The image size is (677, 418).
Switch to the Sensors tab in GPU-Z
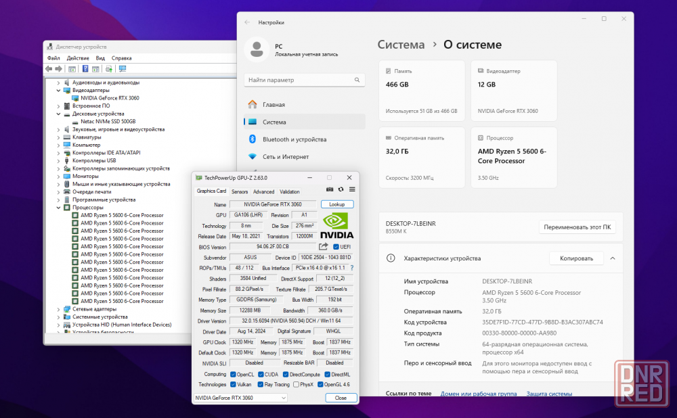[x=240, y=191]
